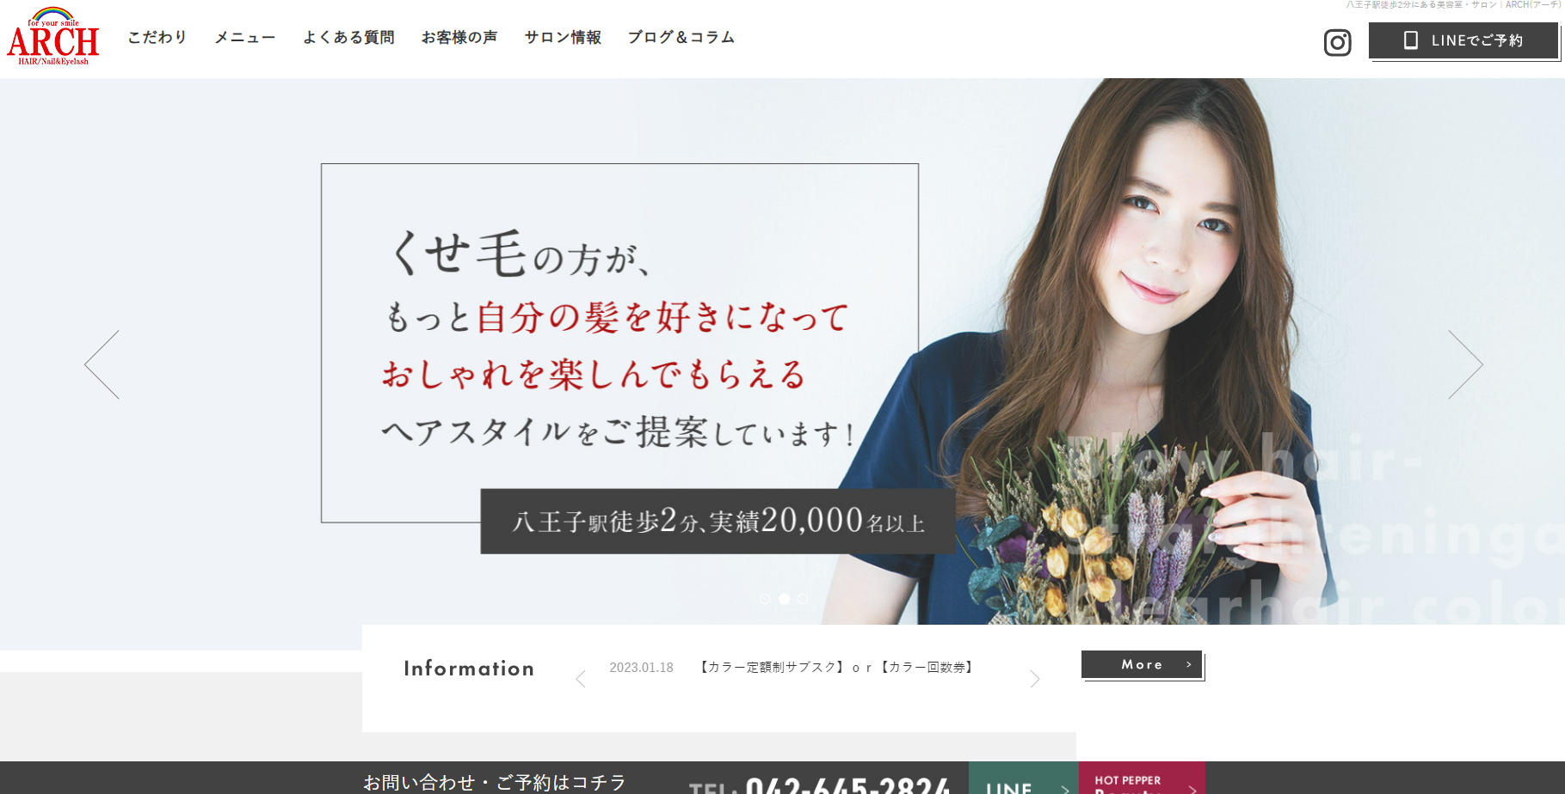Screen dimensions: 1565x794
Task: Click the お問い合わせ・ご予約はコチラ text
Action: click(495, 783)
